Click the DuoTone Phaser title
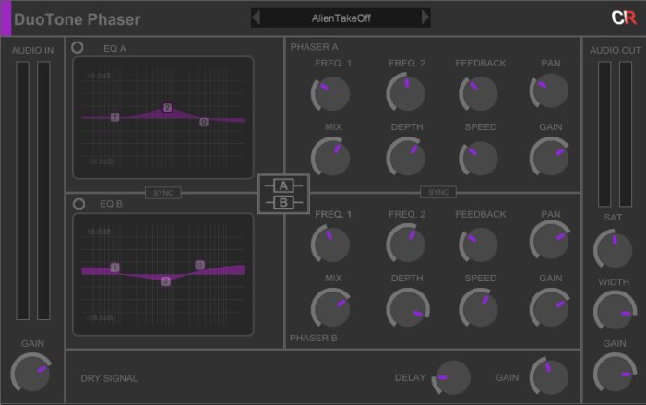Image resolution: width=646 pixels, height=405 pixels. (x=77, y=19)
